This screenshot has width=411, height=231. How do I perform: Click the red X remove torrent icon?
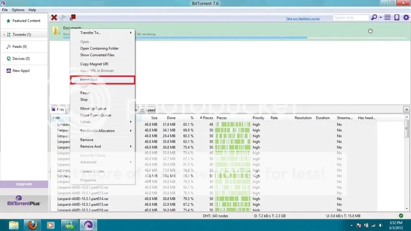pos(54,18)
